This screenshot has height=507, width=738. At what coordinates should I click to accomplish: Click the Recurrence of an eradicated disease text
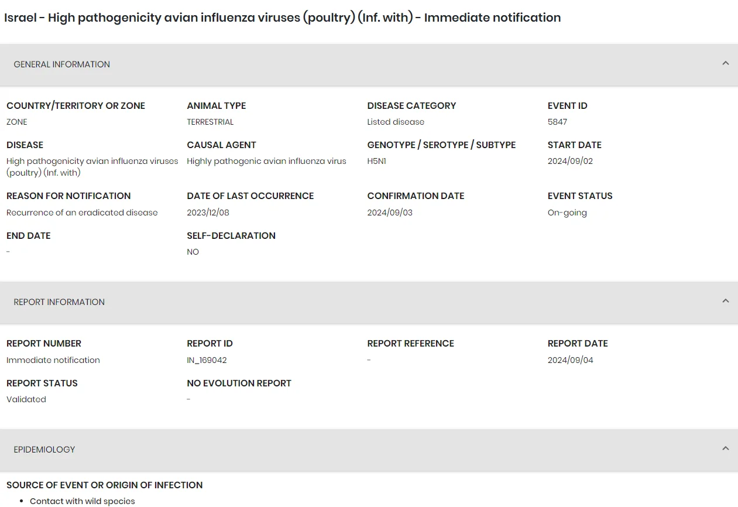tap(82, 213)
